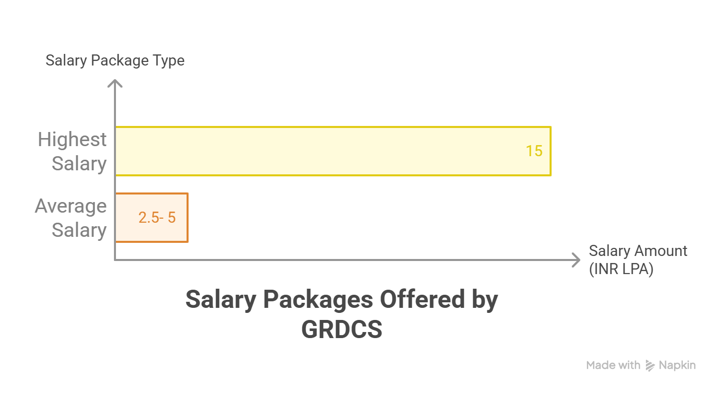Click the word "Packages" in the title

pos(318,300)
